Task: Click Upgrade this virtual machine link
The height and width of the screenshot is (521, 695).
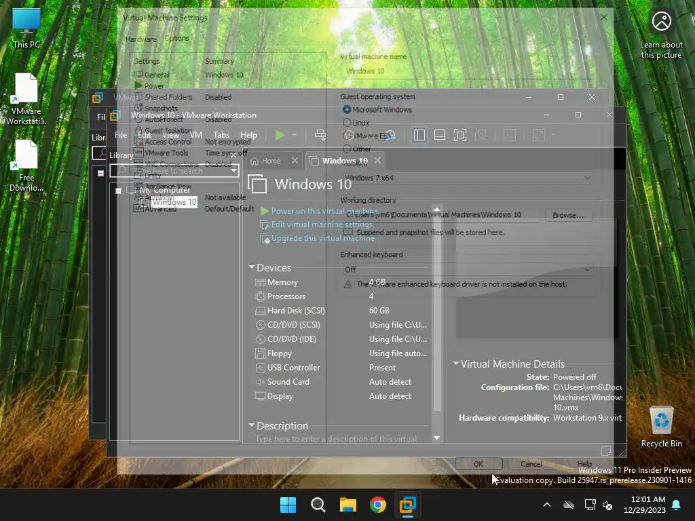Action: 322,238
